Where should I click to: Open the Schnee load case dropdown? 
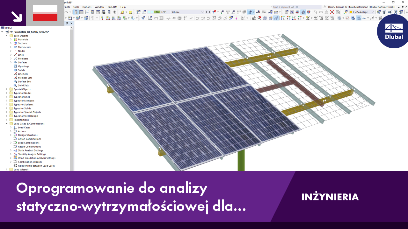click(202, 12)
